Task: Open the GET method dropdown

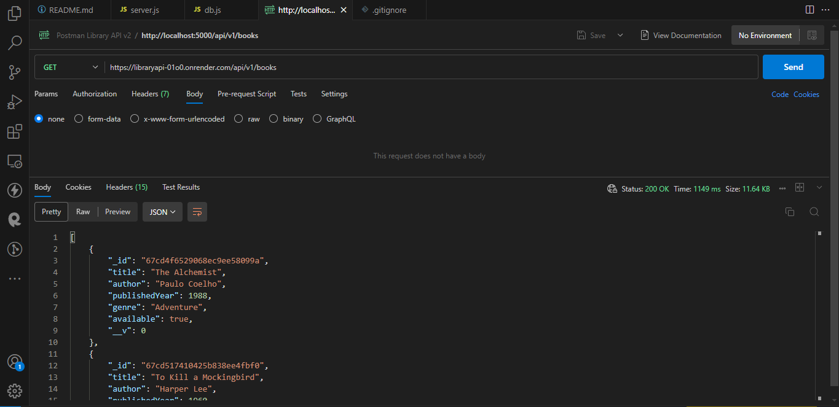Action: [x=69, y=68]
